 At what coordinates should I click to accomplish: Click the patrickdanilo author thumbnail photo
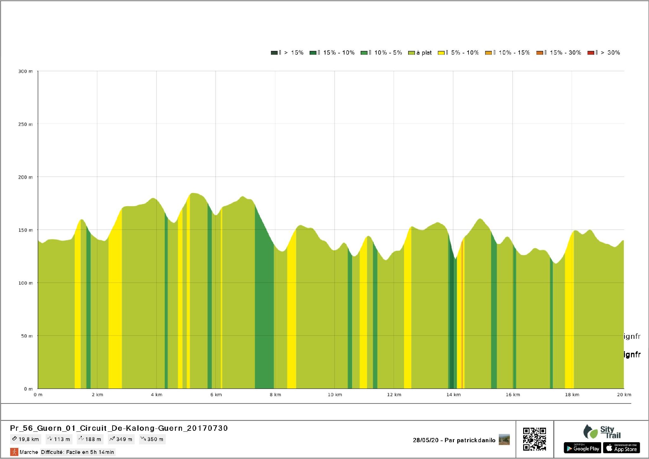[x=504, y=440]
